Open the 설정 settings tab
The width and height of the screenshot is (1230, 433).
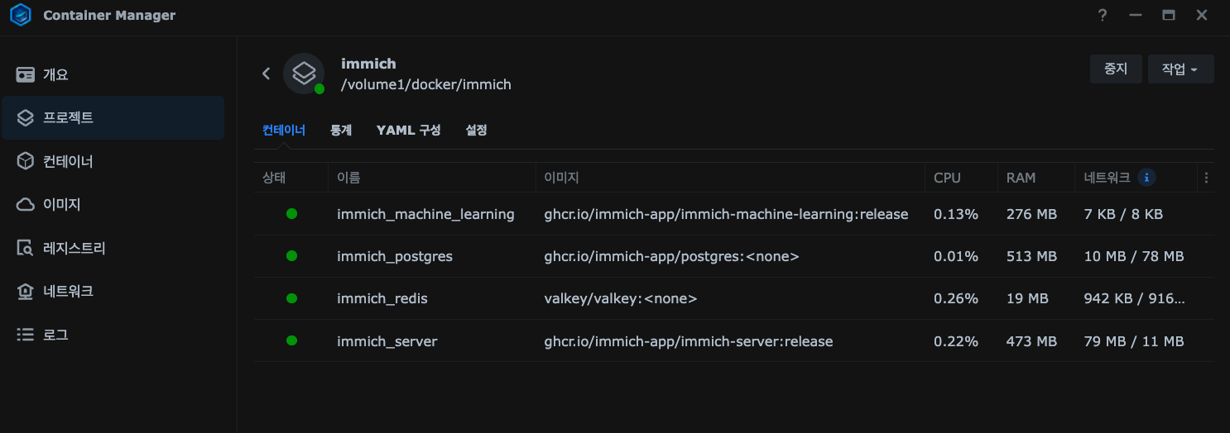coord(476,131)
